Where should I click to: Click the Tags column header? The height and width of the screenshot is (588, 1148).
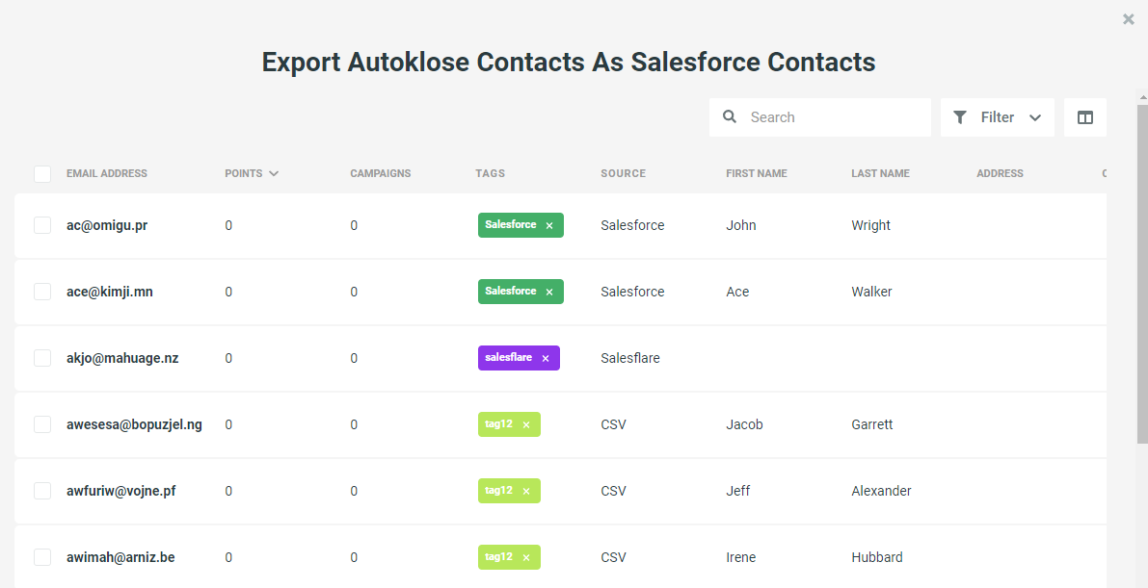(490, 173)
